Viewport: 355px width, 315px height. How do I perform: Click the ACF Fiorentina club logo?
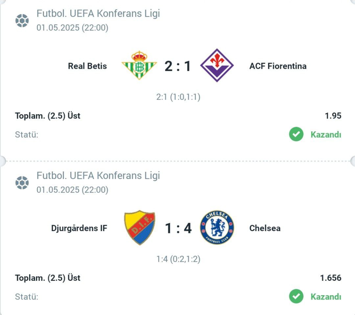click(217, 65)
